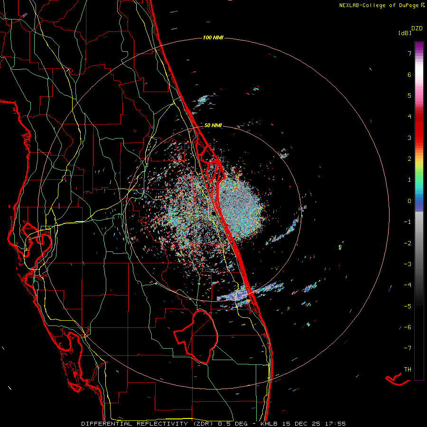Image resolution: width=427 pixels, height=427 pixels.
Task: Click the "0" value on the color scale
Action: (409, 201)
